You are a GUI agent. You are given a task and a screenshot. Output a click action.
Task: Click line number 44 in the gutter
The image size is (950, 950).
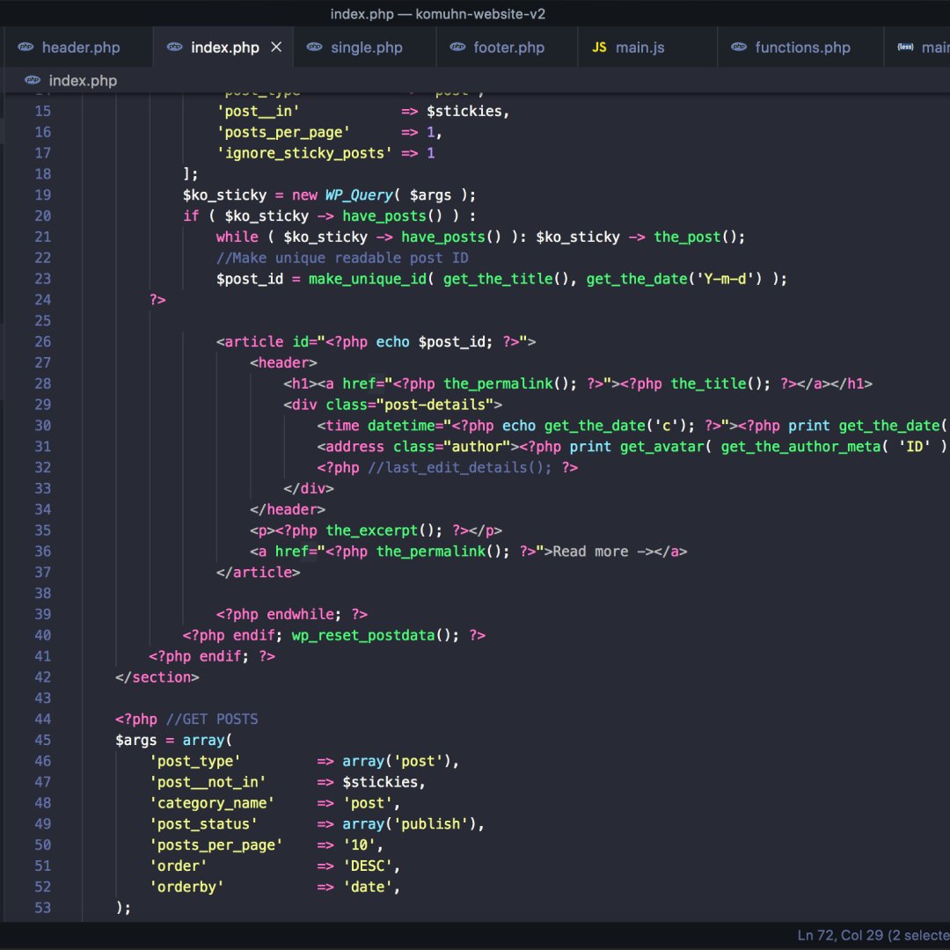(42, 720)
